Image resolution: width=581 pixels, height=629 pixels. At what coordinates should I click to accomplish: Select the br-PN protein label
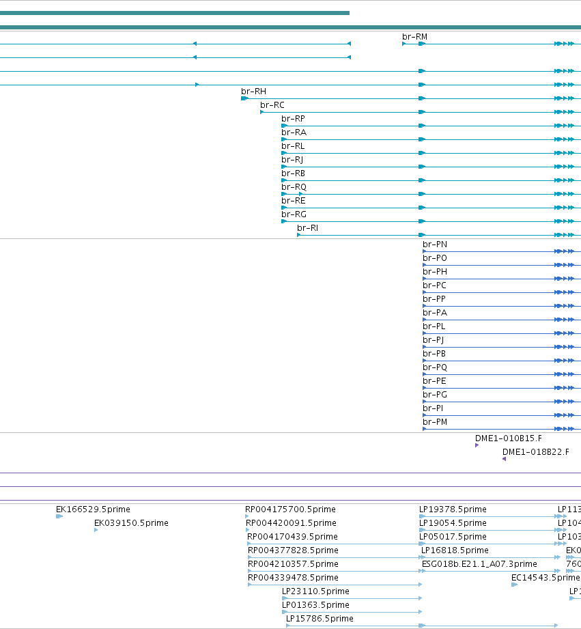(x=435, y=244)
